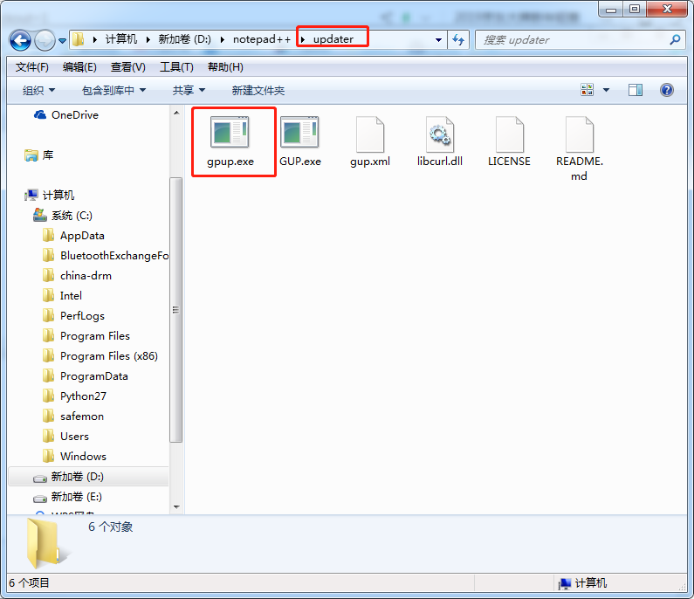Expand the arrow after notepad++ in address bar
This screenshot has height=599, width=694.
[x=303, y=40]
